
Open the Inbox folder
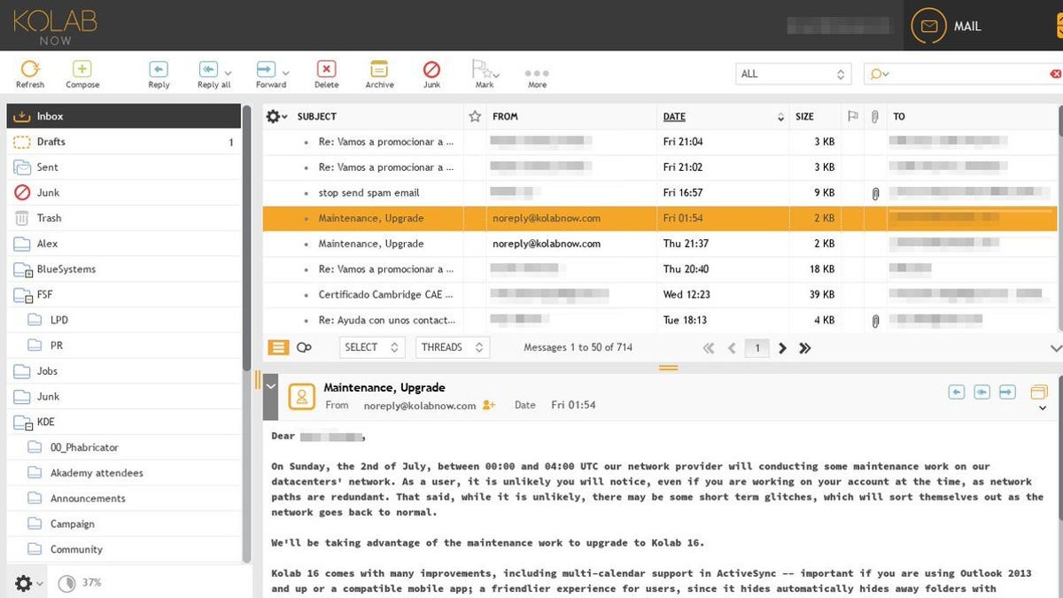coord(124,116)
